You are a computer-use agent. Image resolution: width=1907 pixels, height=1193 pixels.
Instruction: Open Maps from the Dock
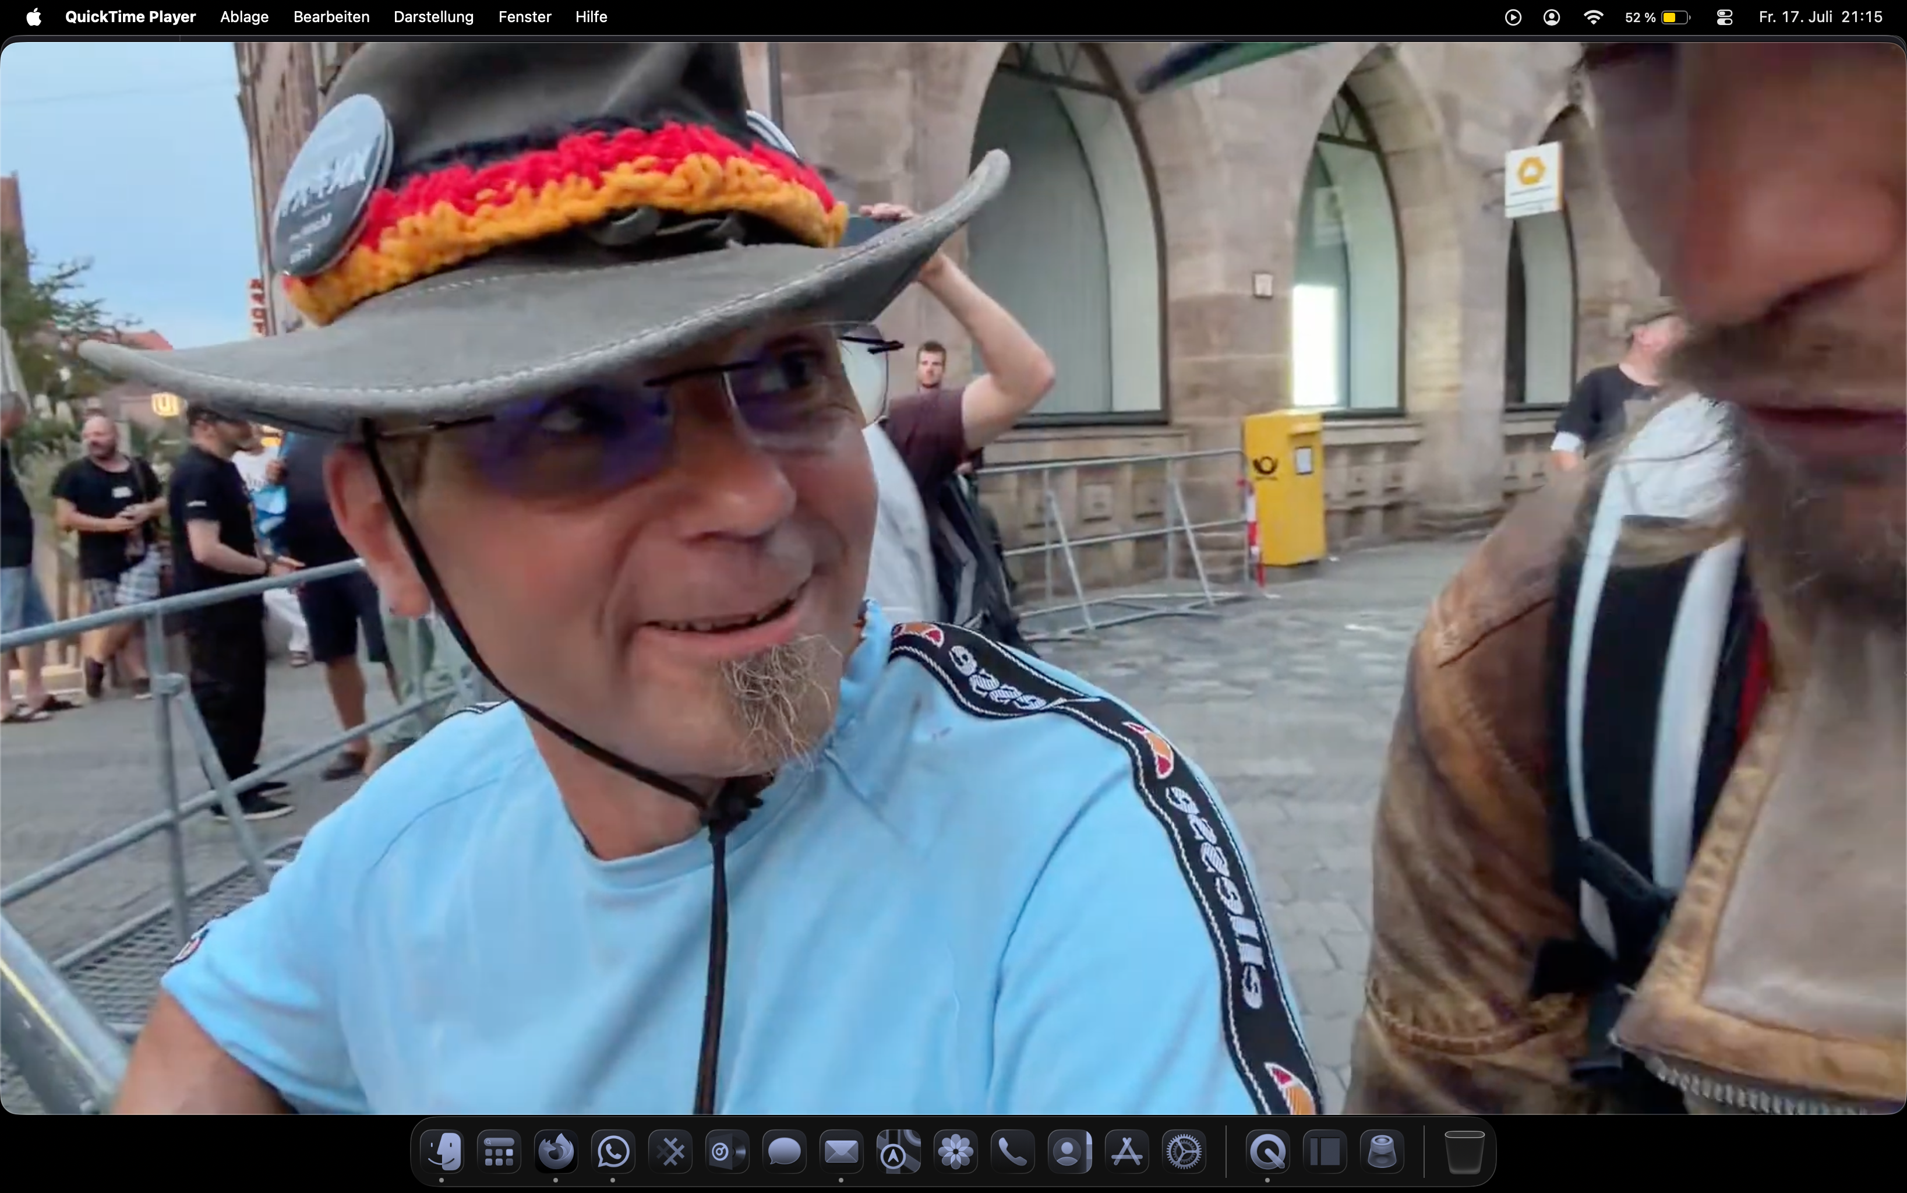[x=899, y=1152]
